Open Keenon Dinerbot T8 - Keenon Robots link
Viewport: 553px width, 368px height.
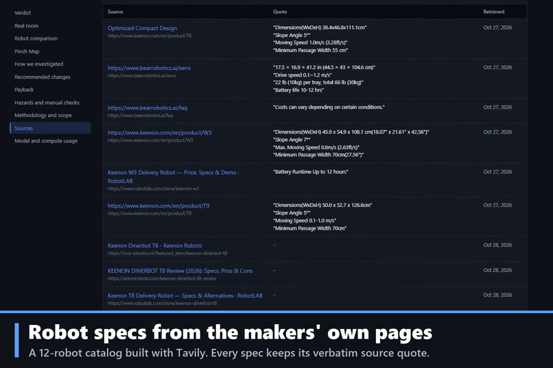[155, 245]
